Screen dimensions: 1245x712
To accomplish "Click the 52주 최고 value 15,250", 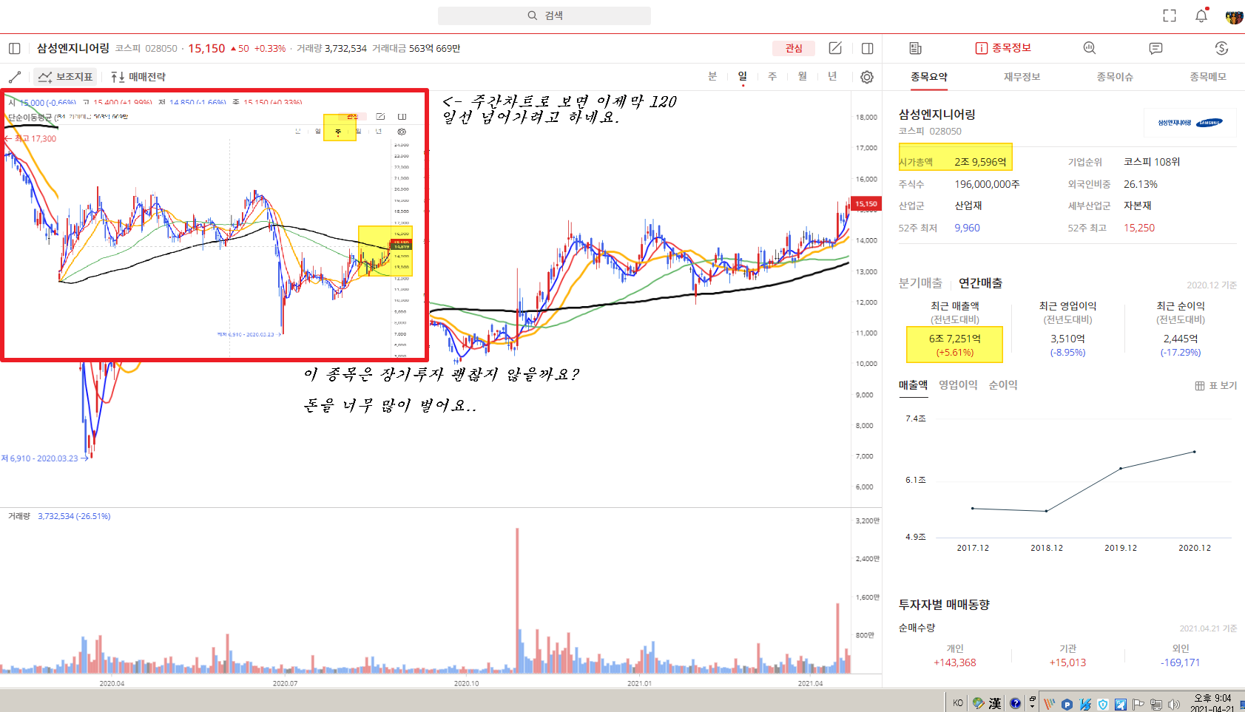I will pyautogui.click(x=1139, y=228).
